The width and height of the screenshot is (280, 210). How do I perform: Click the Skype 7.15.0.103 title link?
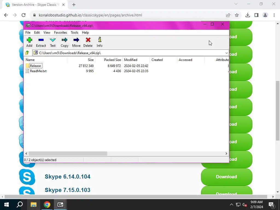[x=68, y=190]
